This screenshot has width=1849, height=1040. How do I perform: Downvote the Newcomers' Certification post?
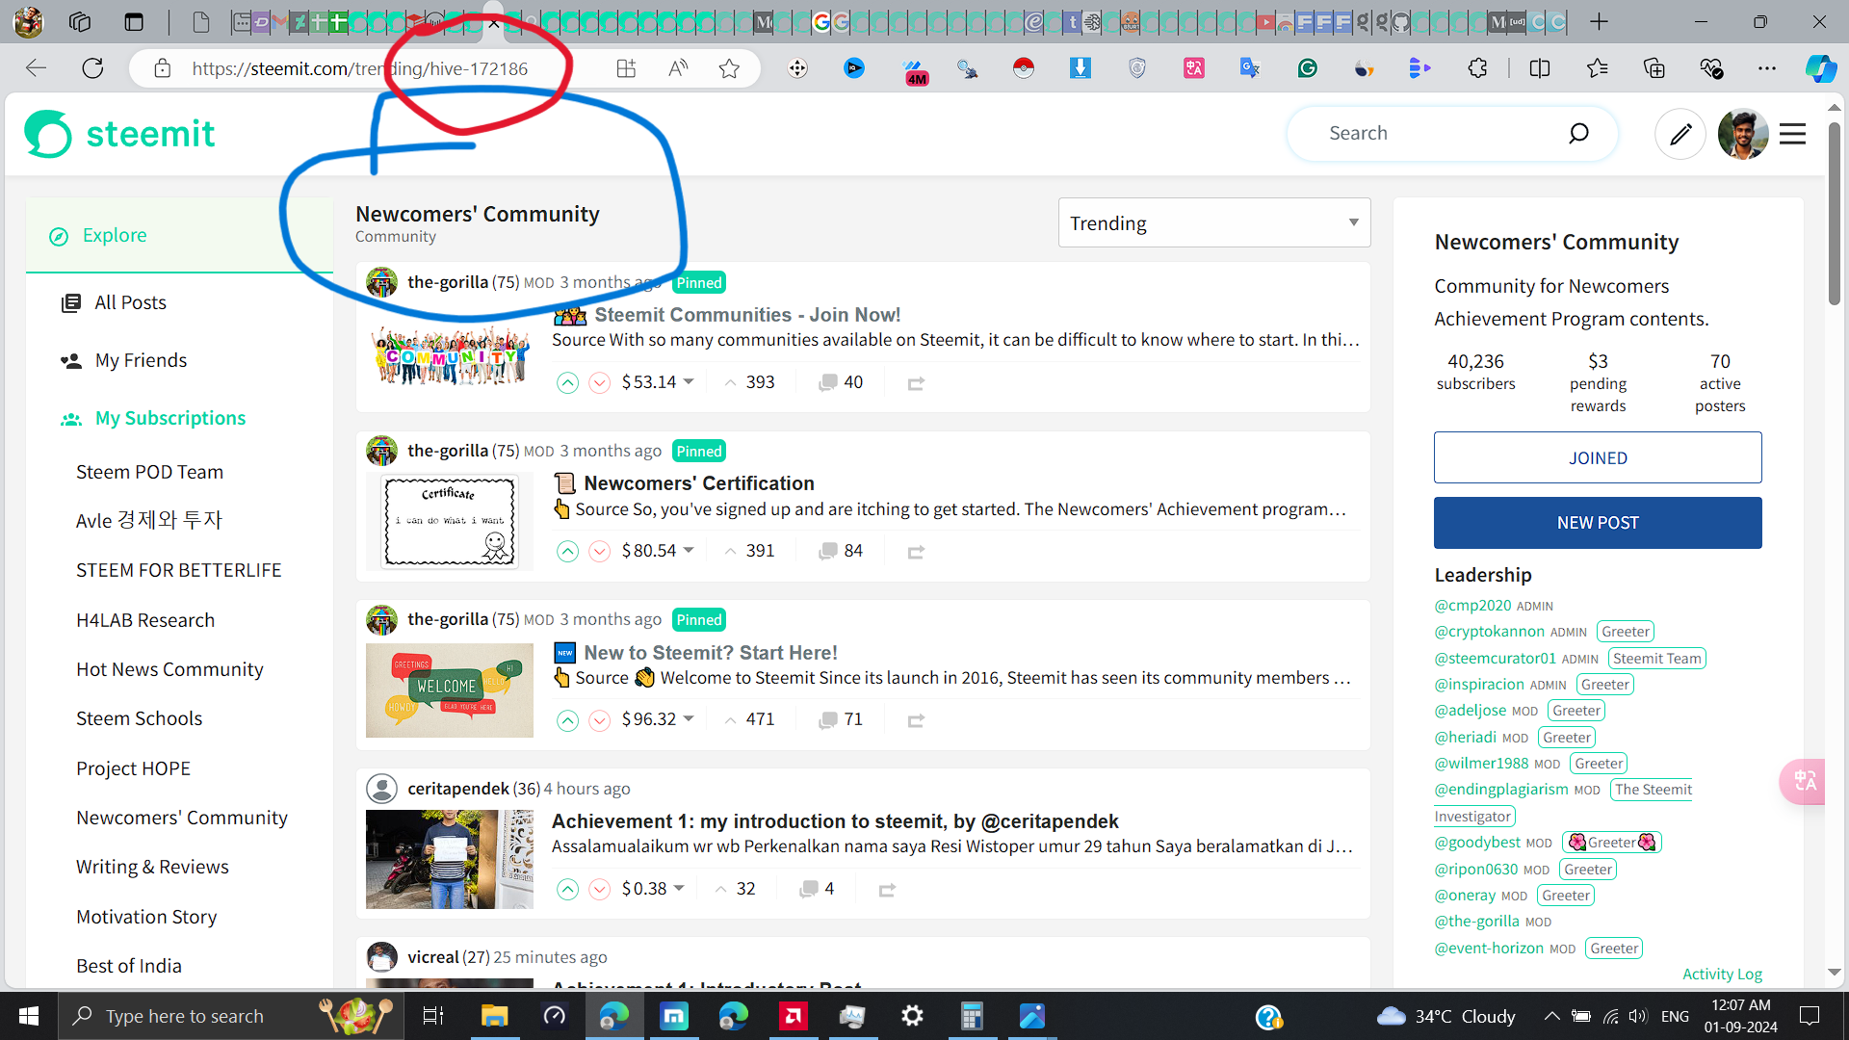[x=599, y=552]
